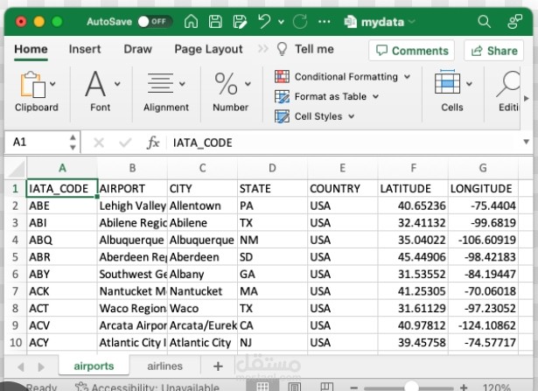Click the add new sheet plus icon
Image resolution: width=538 pixels, height=391 pixels.
pyautogui.click(x=218, y=367)
